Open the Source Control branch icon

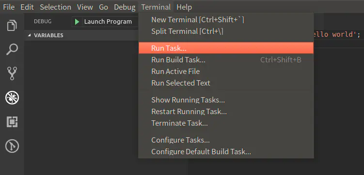click(12, 73)
